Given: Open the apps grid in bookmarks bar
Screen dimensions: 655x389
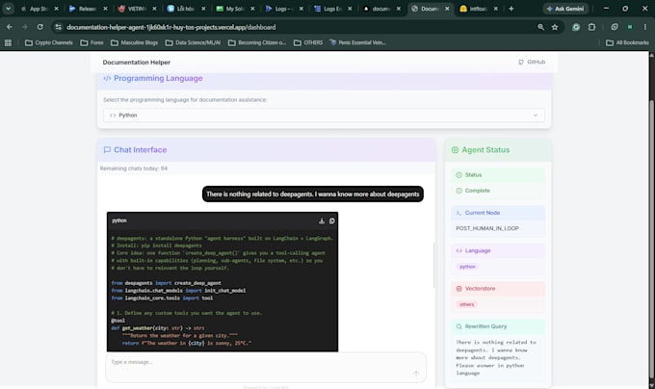Looking at the screenshot, I should pyautogui.click(x=8, y=42).
